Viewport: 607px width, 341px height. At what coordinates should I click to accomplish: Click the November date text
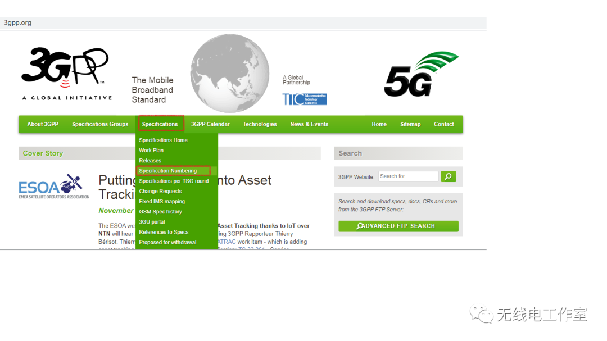click(x=116, y=211)
